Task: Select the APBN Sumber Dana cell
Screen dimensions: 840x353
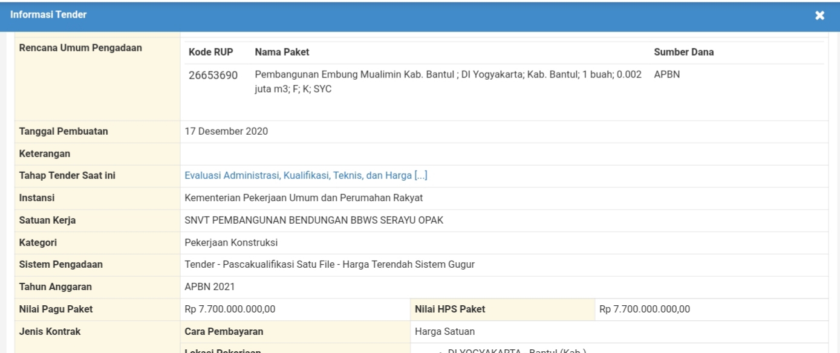Action: [666, 74]
